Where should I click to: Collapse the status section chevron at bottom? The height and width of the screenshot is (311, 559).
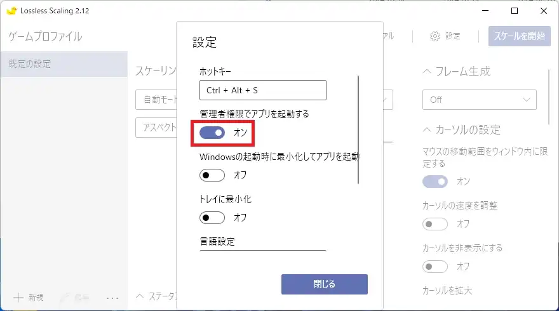click(x=140, y=296)
